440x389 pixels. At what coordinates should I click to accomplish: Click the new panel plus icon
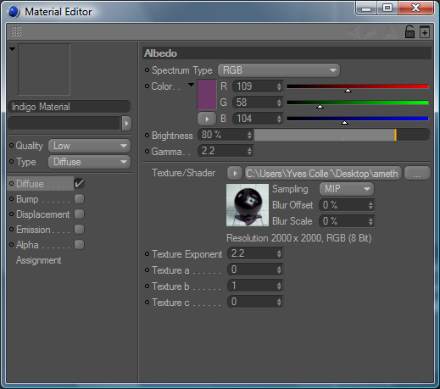[x=425, y=32]
